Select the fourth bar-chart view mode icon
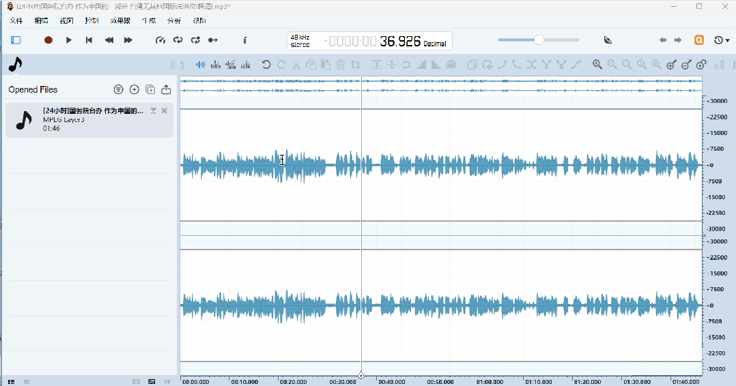The height and width of the screenshot is (386, 736). (x=246, y=65)
